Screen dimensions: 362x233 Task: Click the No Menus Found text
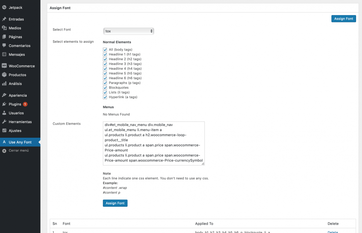pyautogui.click(x=116, y=114)
